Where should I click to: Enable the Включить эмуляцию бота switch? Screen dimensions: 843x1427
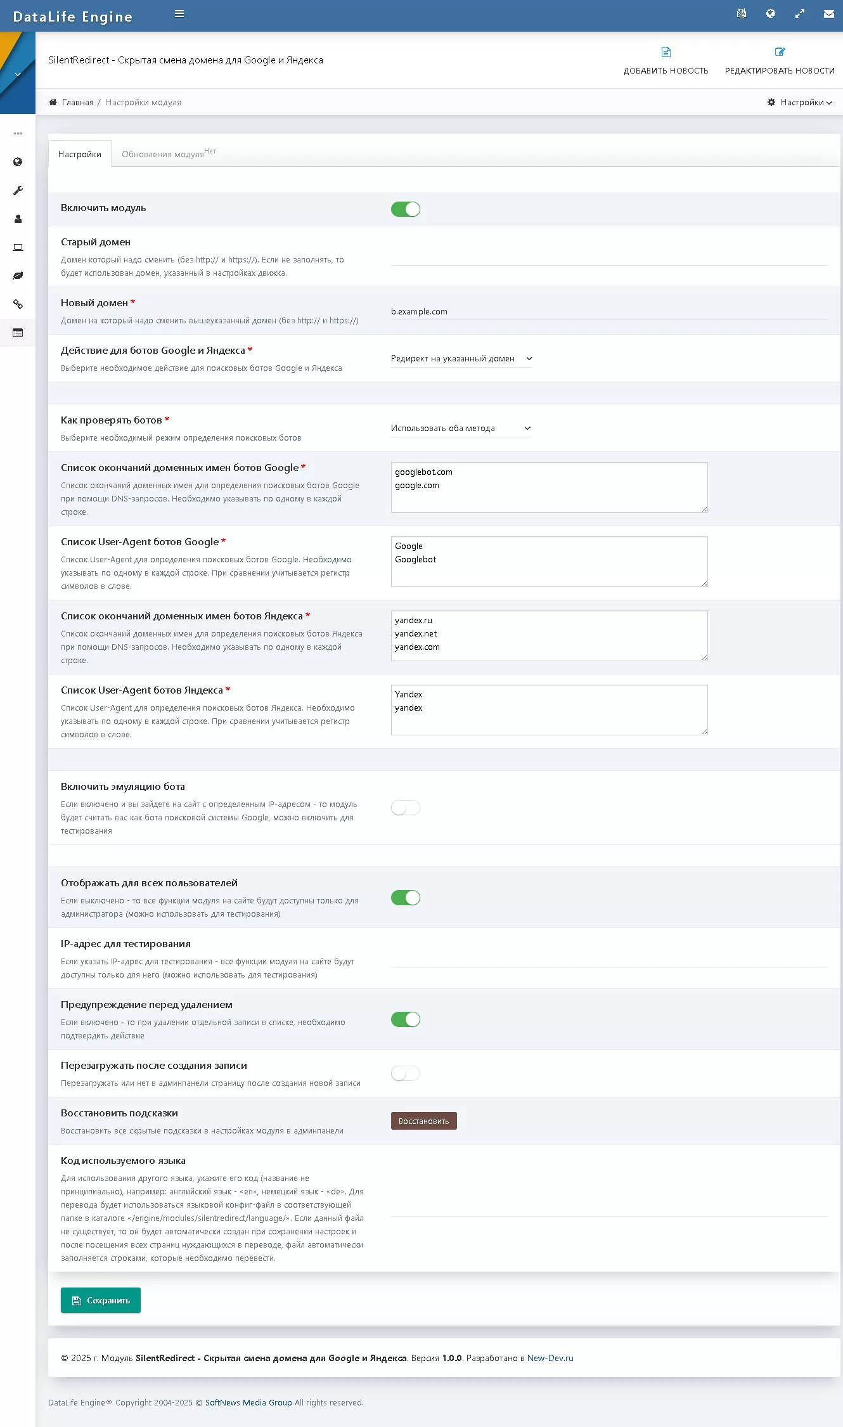click(x=406, y=808)
